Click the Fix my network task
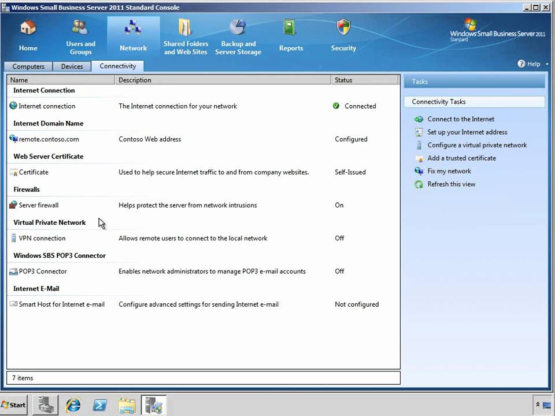Viewport: 555px width, 416px height. [449, 171]
